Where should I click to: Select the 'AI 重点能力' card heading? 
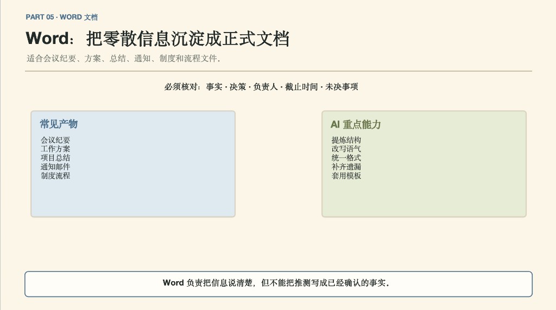click(356, 124)
